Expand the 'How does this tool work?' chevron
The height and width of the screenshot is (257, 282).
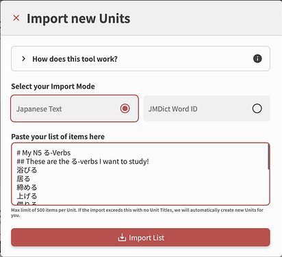click(x=23, y=59)
